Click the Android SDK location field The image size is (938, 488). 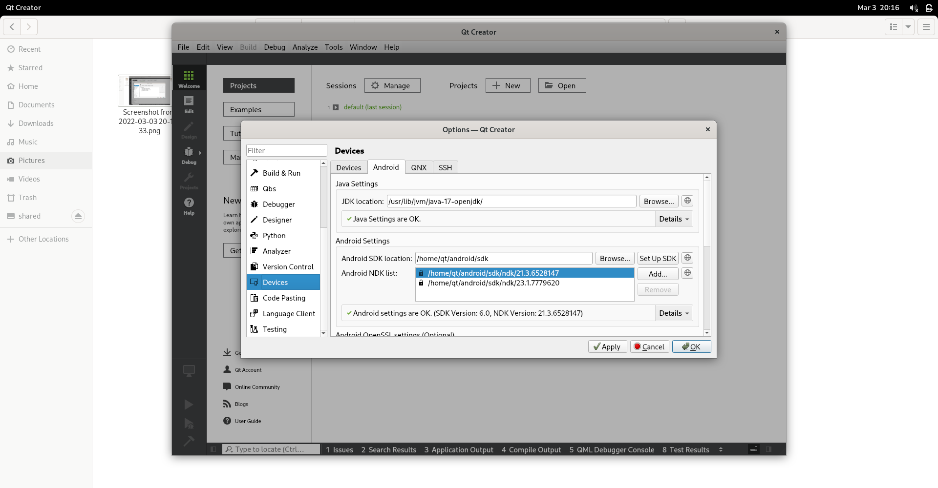pyautogui.click(x=503, y=258)
